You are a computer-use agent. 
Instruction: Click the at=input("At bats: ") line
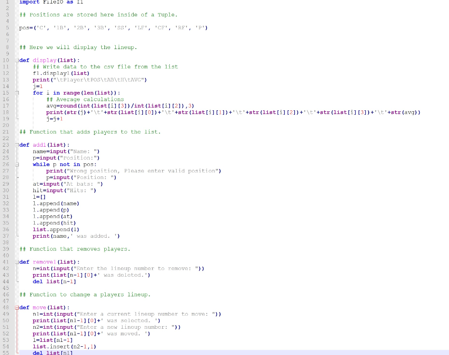[x=68, y=184]
